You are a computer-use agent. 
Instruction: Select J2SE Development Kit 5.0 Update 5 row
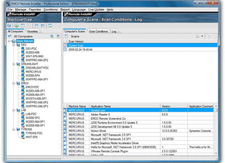(138, 127)
